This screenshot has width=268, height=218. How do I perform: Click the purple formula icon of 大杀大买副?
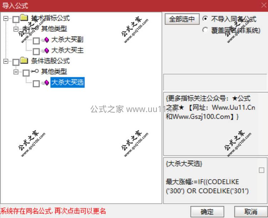pos(47,40)
